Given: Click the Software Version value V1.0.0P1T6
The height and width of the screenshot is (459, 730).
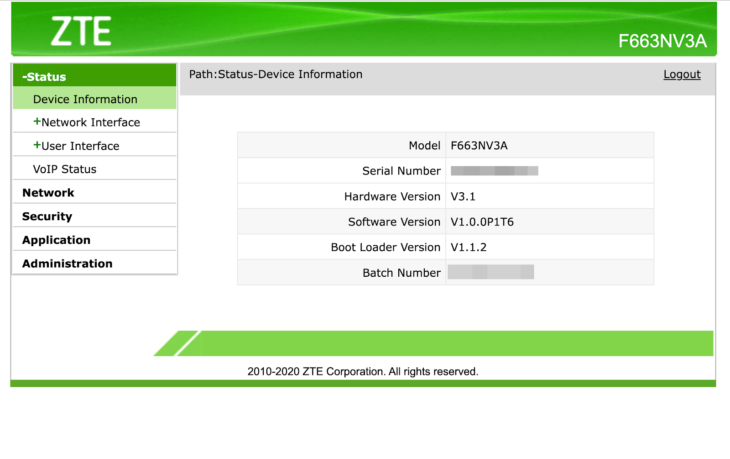Looking at the screenshot, I should (482, 222).
